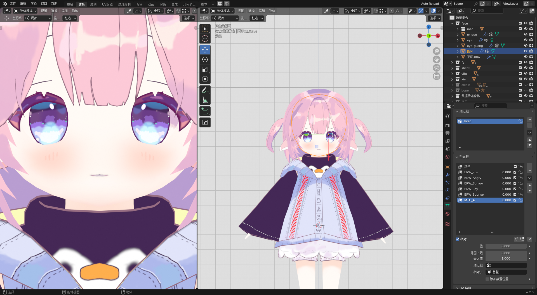Click the 选项 button in right viewport
Image resolution: width=537 pixels, height=295 pixels.
tap(435, 18)
